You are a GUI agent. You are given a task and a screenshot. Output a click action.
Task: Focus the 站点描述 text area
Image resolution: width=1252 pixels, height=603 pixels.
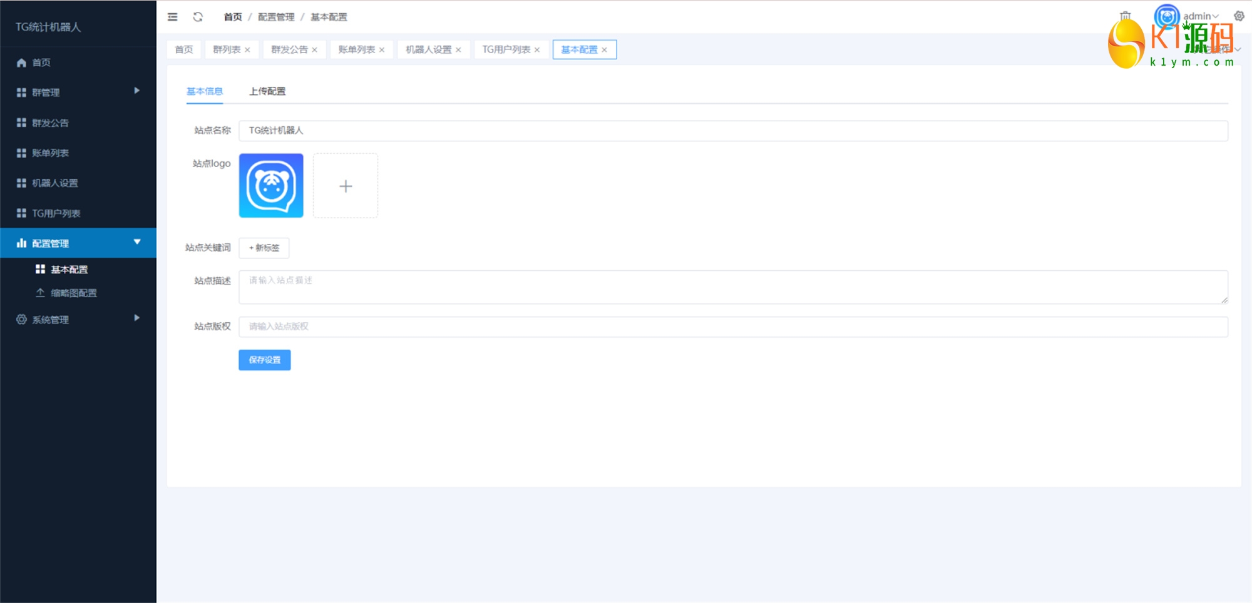point(733,287)
